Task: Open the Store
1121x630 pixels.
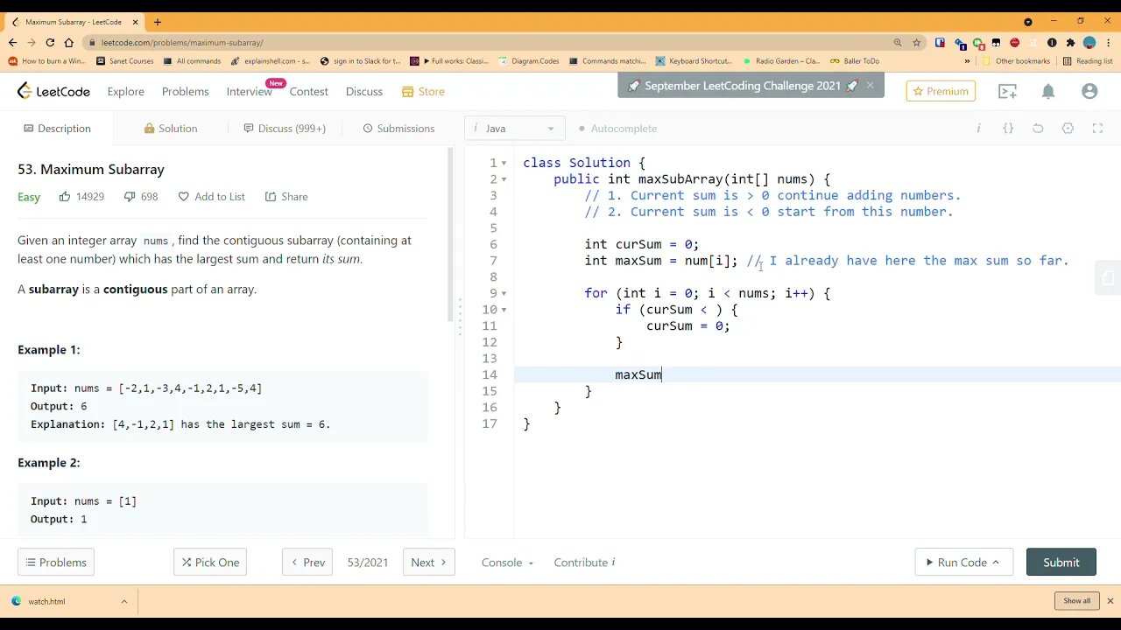Action: click(423, 91)
